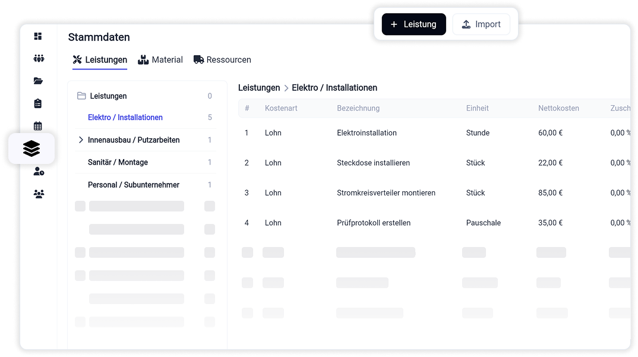Select the Personal / Subunternehmer category
Screen dimensions: 638x357
click(x=133, y=185)
